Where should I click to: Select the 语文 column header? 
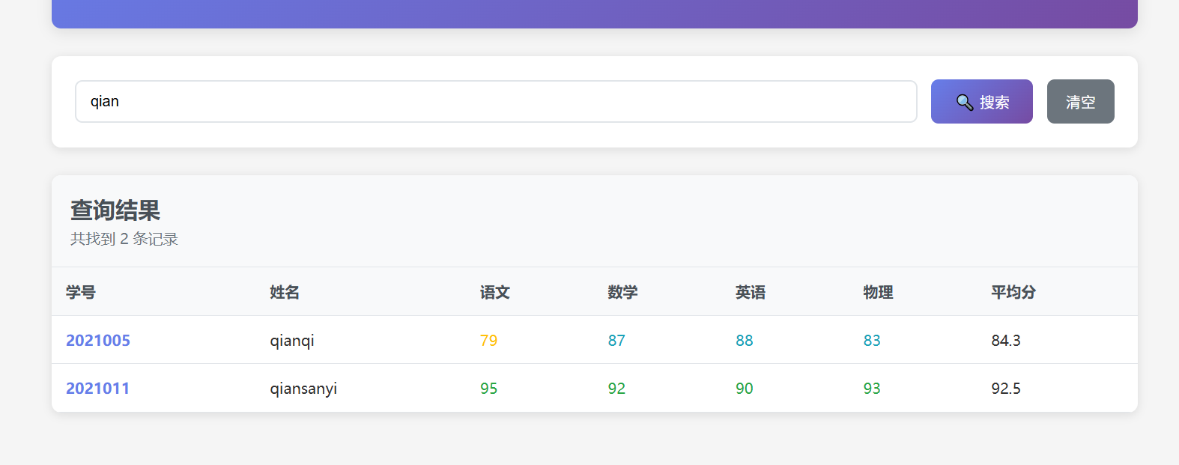tap(495, 292)
